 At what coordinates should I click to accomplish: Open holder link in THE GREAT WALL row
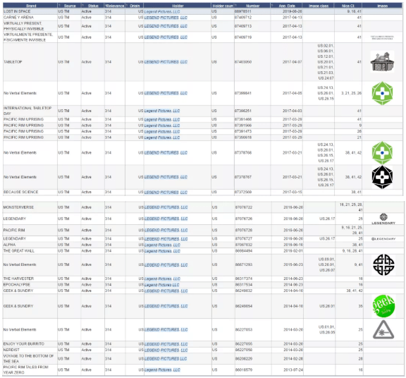point(162,251)
